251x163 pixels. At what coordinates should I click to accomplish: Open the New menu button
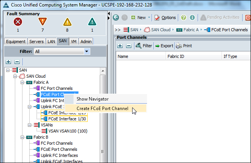pos(139,18)
